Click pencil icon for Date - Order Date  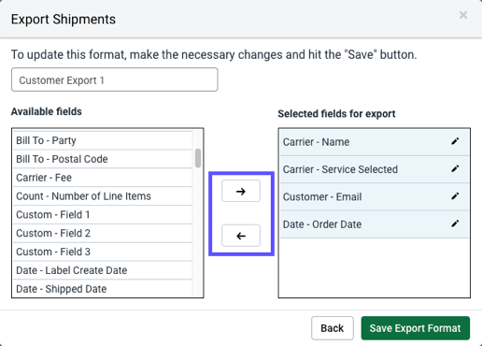[x=455, y=223]
